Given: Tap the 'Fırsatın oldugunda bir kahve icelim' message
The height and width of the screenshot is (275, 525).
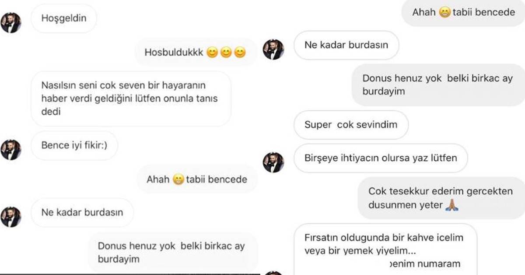Looking at the screenshot, I should pos(385,249).
